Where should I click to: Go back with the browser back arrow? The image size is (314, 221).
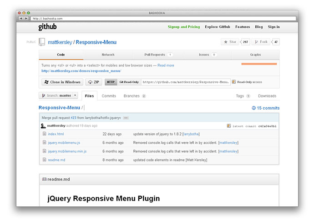21,18
